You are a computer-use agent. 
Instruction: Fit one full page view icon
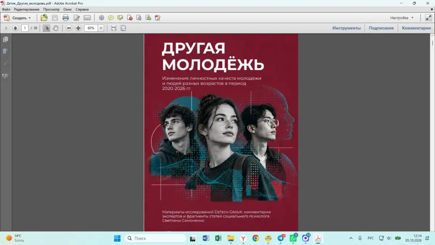[x=123, y=28]
